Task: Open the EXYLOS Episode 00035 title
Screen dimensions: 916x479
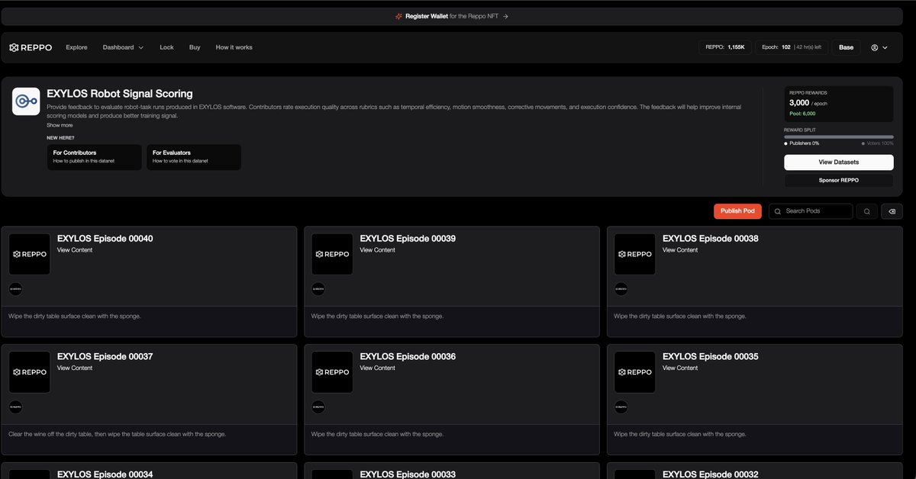Action: click(x=710, y=357)
